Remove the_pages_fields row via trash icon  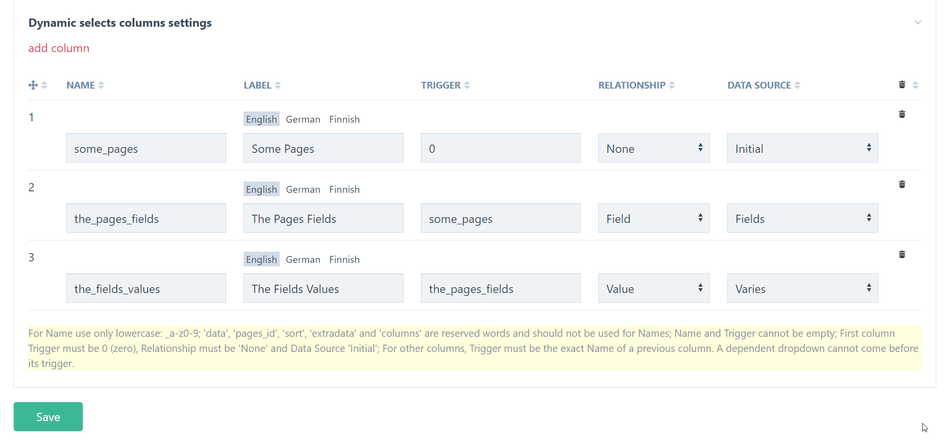pyautogui.click(x=902, y=184)
